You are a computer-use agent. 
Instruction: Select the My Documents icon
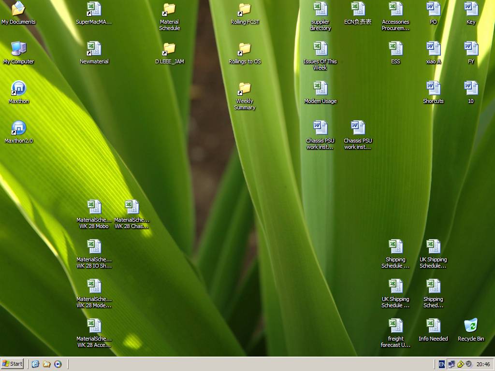coord(18,9)
